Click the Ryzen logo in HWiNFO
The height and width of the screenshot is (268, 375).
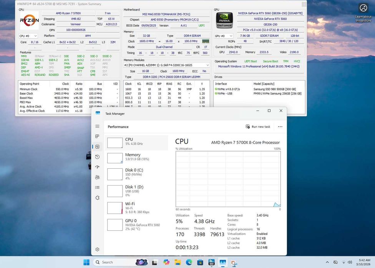(x=29, y=21)
